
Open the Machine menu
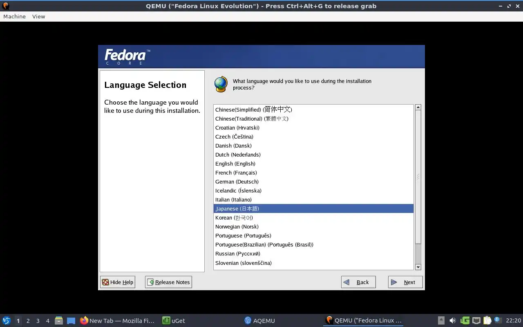coord(14,16)
